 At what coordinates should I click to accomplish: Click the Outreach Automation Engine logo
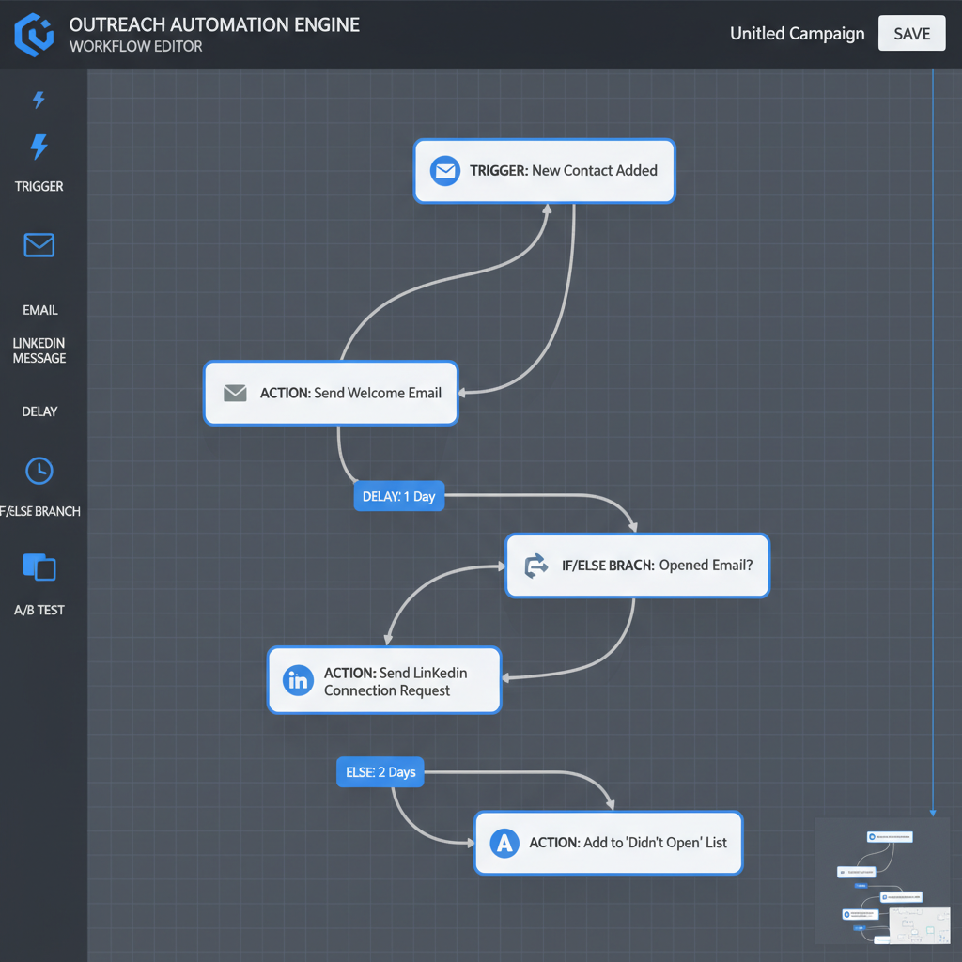[x=34, y=34]
